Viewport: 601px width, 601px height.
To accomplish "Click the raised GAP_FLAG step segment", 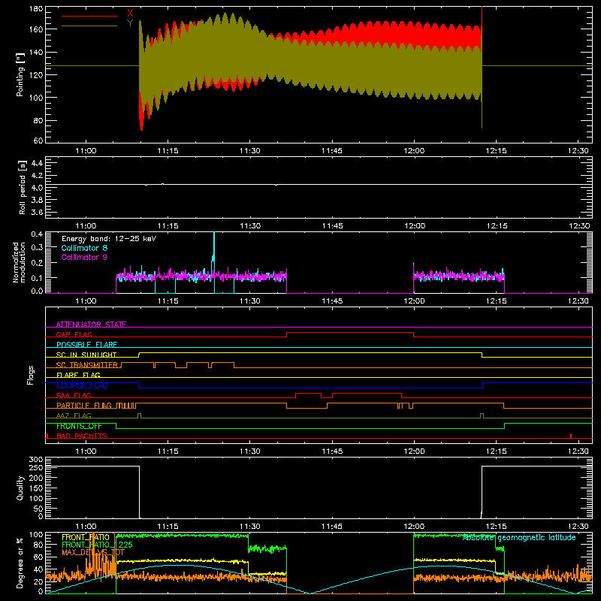I will pyautogui.click(x=350, y=333).
